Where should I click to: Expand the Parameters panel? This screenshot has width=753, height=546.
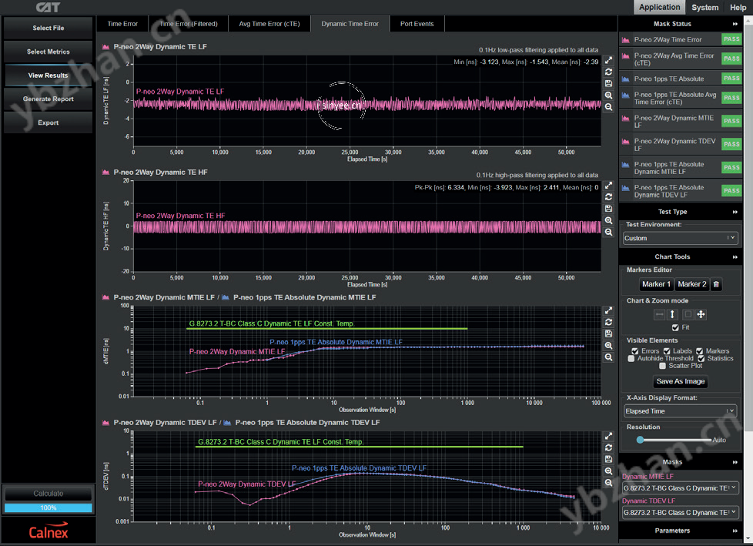[735, 531]
